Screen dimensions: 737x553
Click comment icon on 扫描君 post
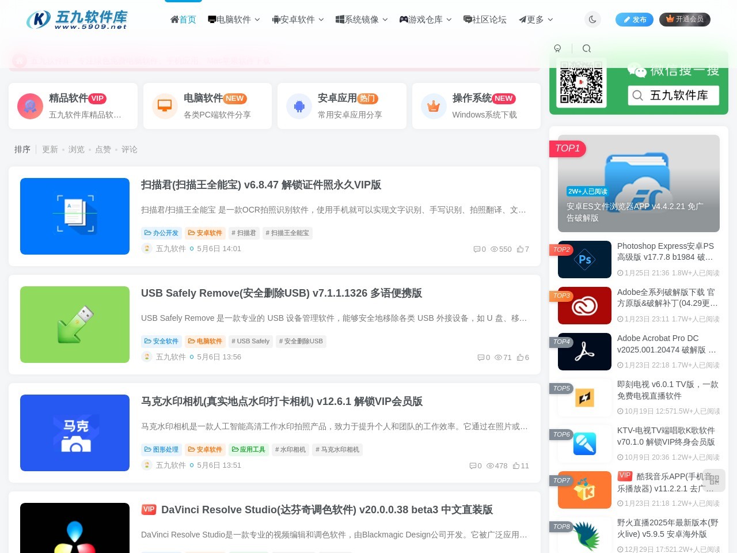[x=477, y=249]
